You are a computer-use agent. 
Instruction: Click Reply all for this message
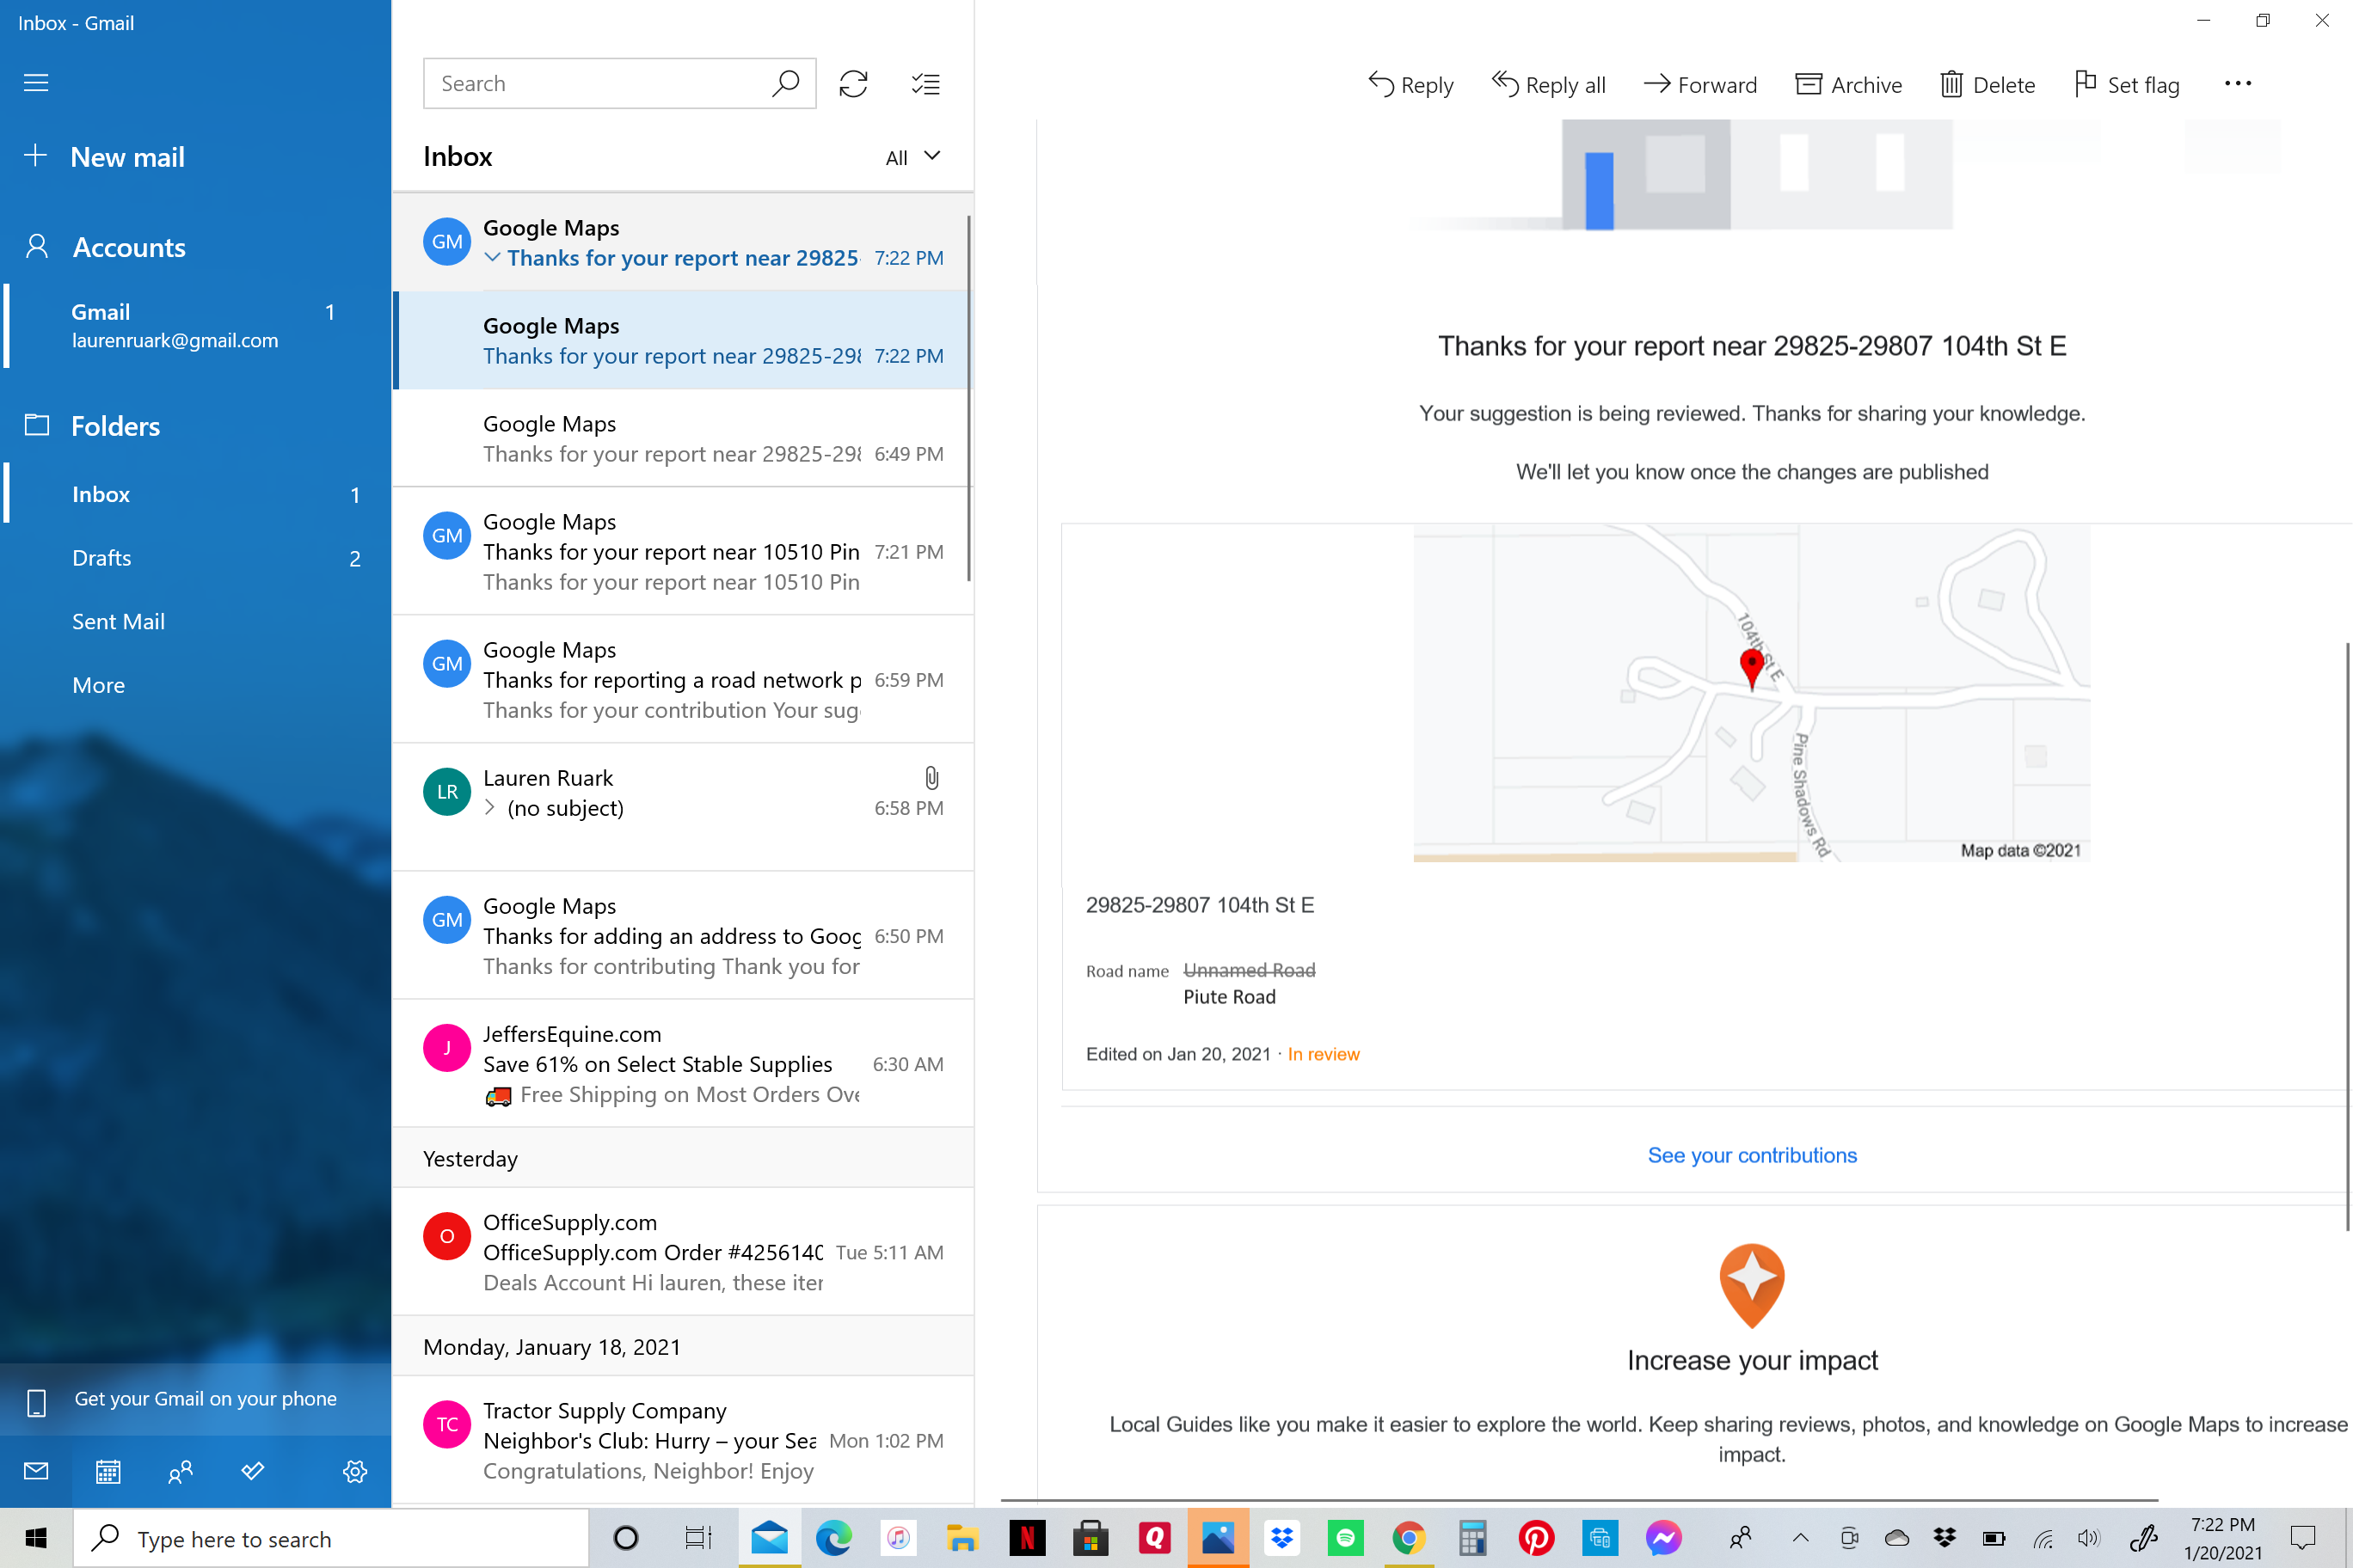[x=1549, y=84]
